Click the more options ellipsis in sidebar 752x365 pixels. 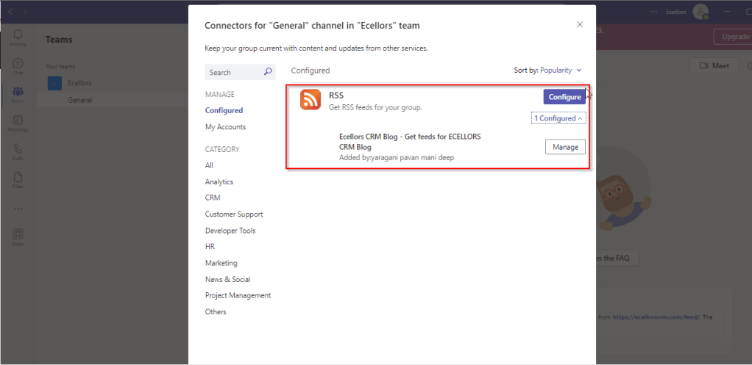(18, 209)
